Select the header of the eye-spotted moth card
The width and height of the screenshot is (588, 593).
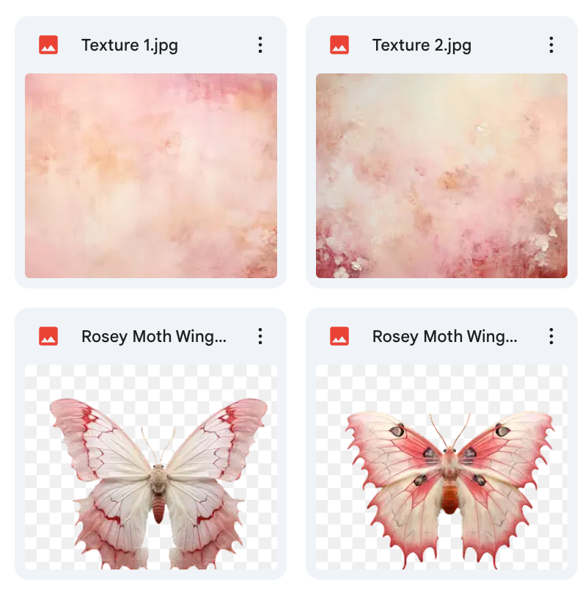(x=442, y=336)
